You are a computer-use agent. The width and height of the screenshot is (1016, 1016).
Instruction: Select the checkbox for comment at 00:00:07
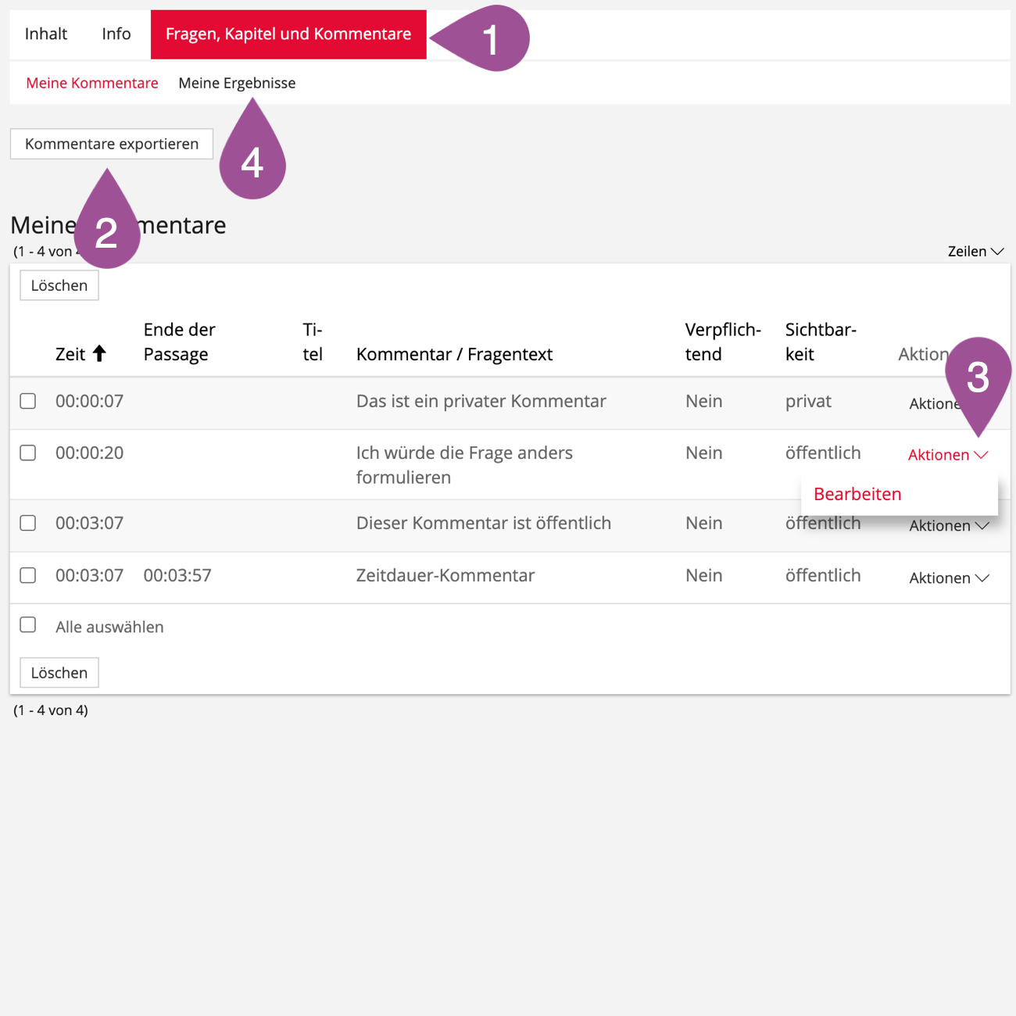point(28,401)
